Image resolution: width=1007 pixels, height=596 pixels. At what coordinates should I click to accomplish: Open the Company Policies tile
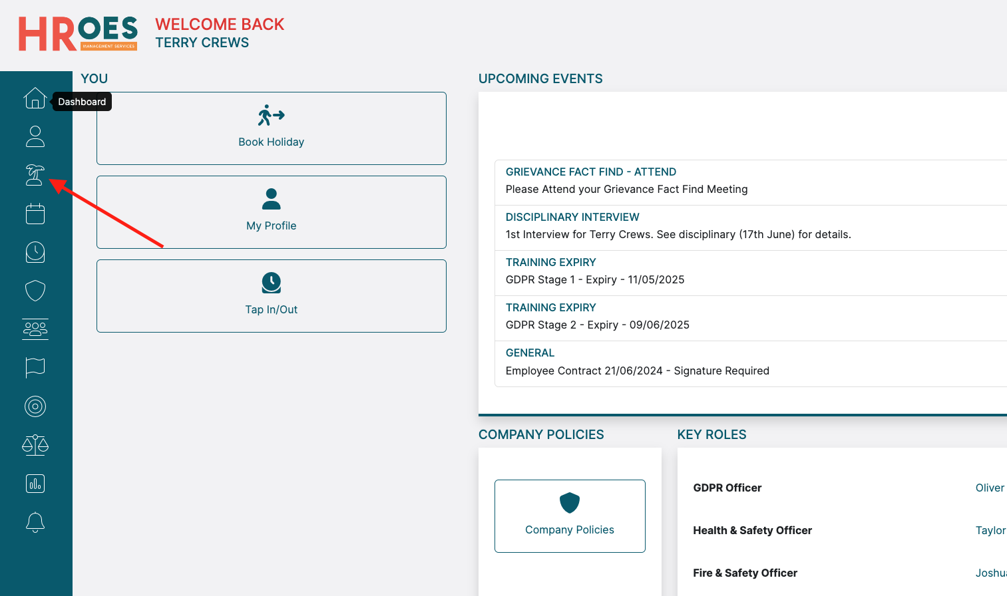click(570, 516)
